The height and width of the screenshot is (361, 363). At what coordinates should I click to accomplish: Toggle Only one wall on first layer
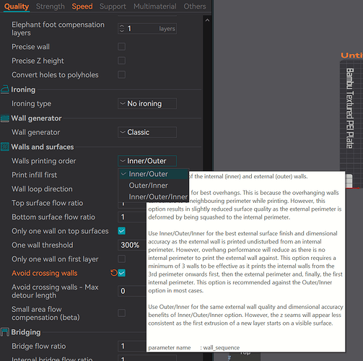coord(121,259)
